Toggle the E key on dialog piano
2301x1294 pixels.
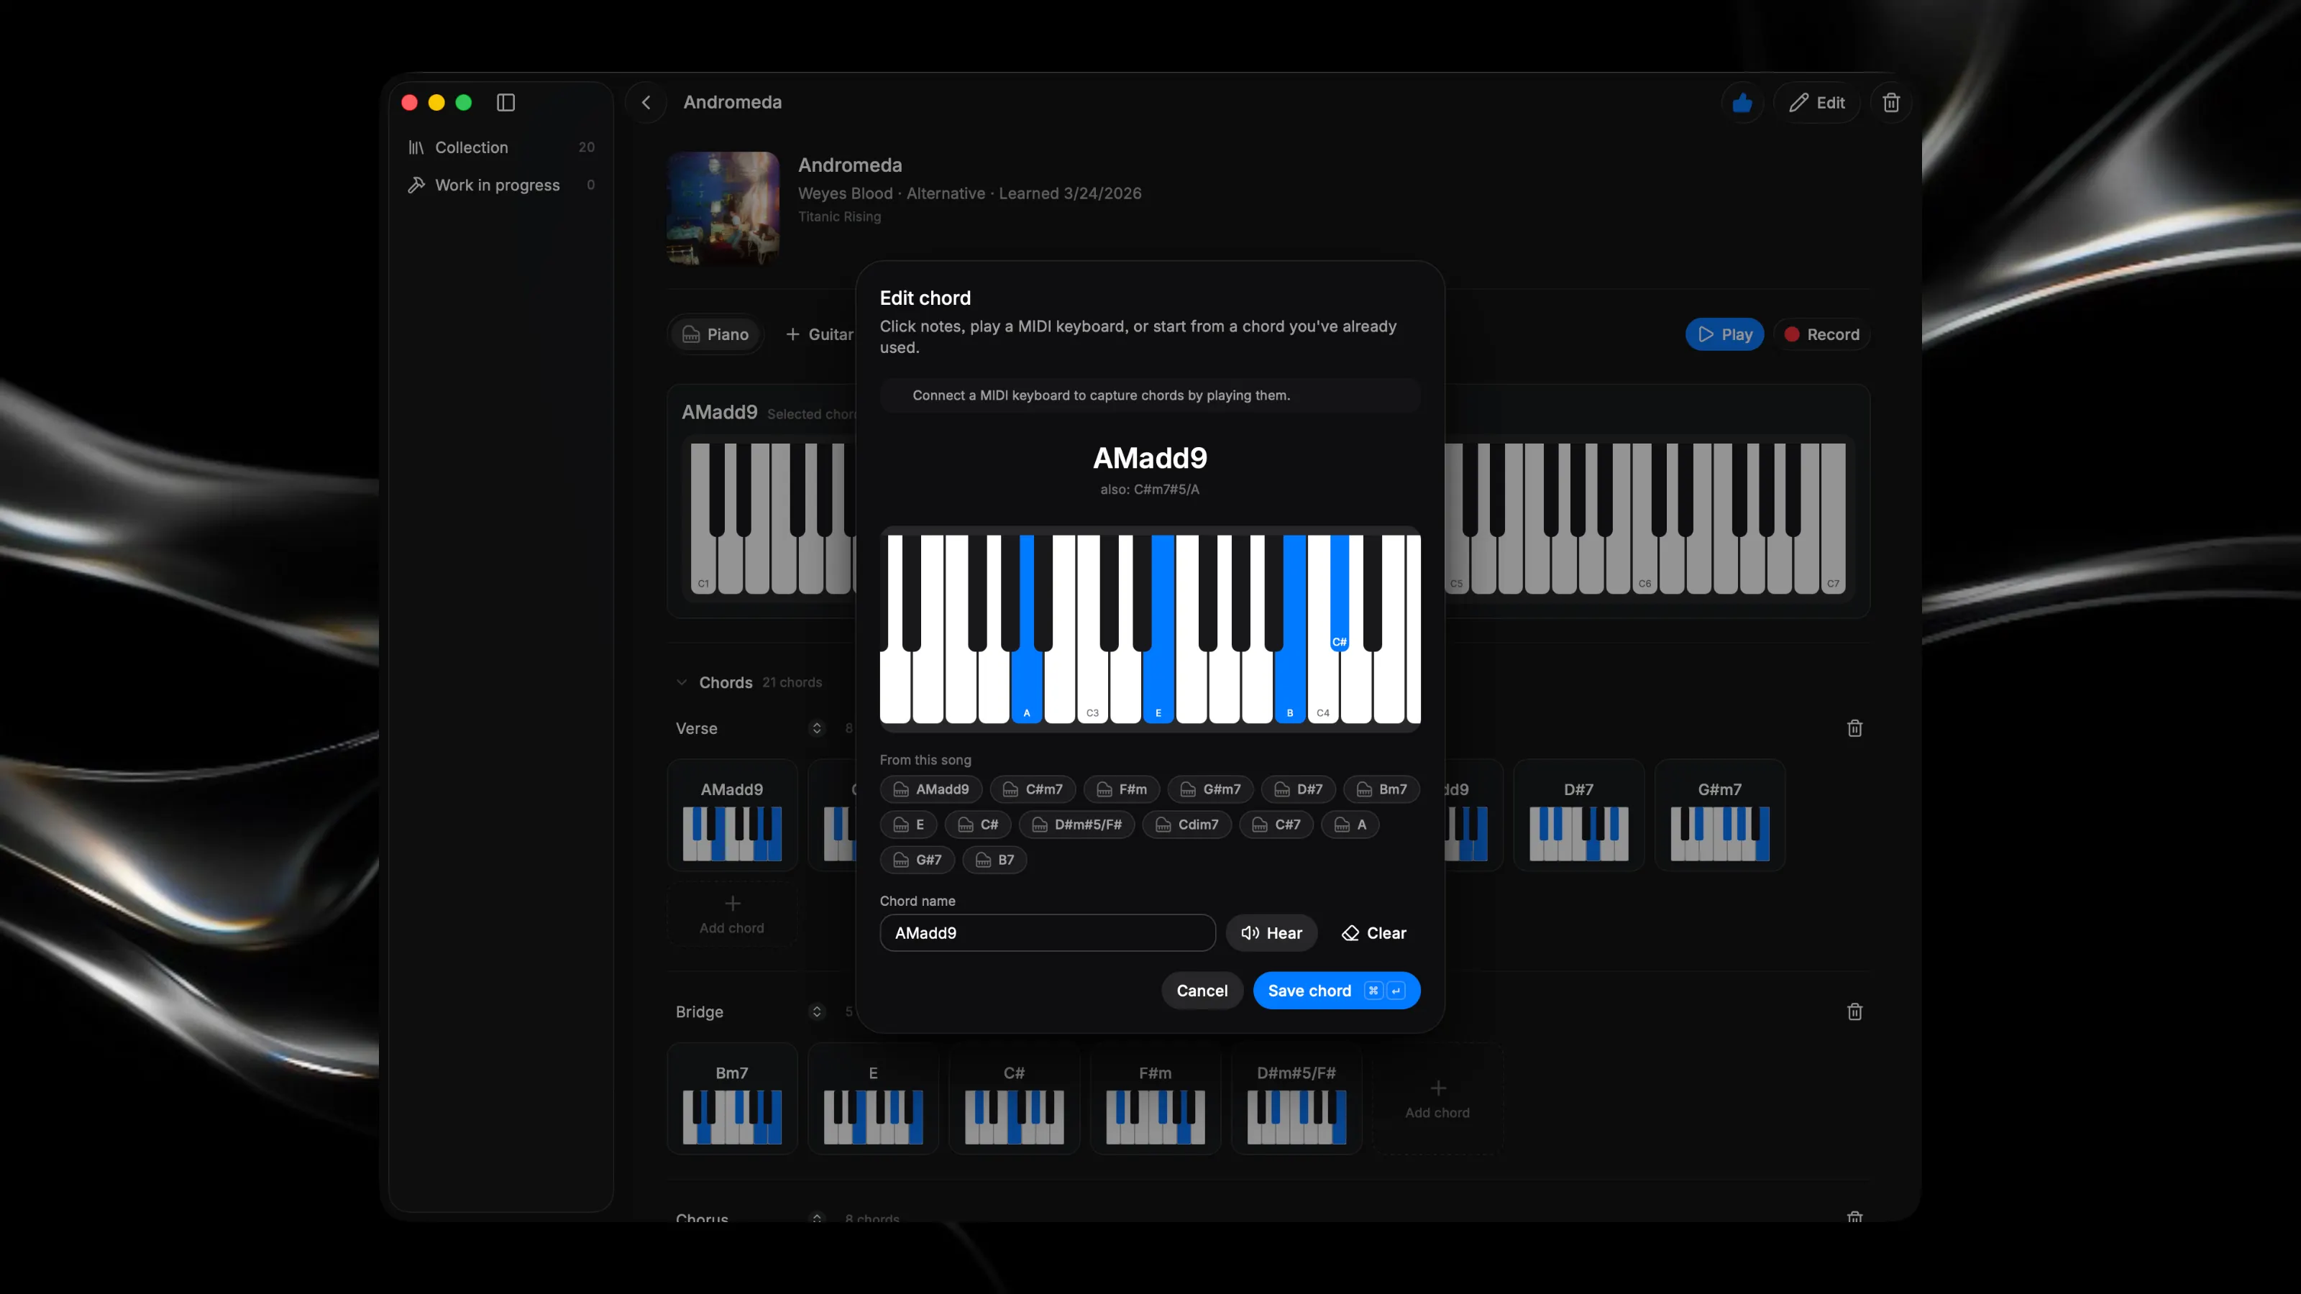point(1158,688)
